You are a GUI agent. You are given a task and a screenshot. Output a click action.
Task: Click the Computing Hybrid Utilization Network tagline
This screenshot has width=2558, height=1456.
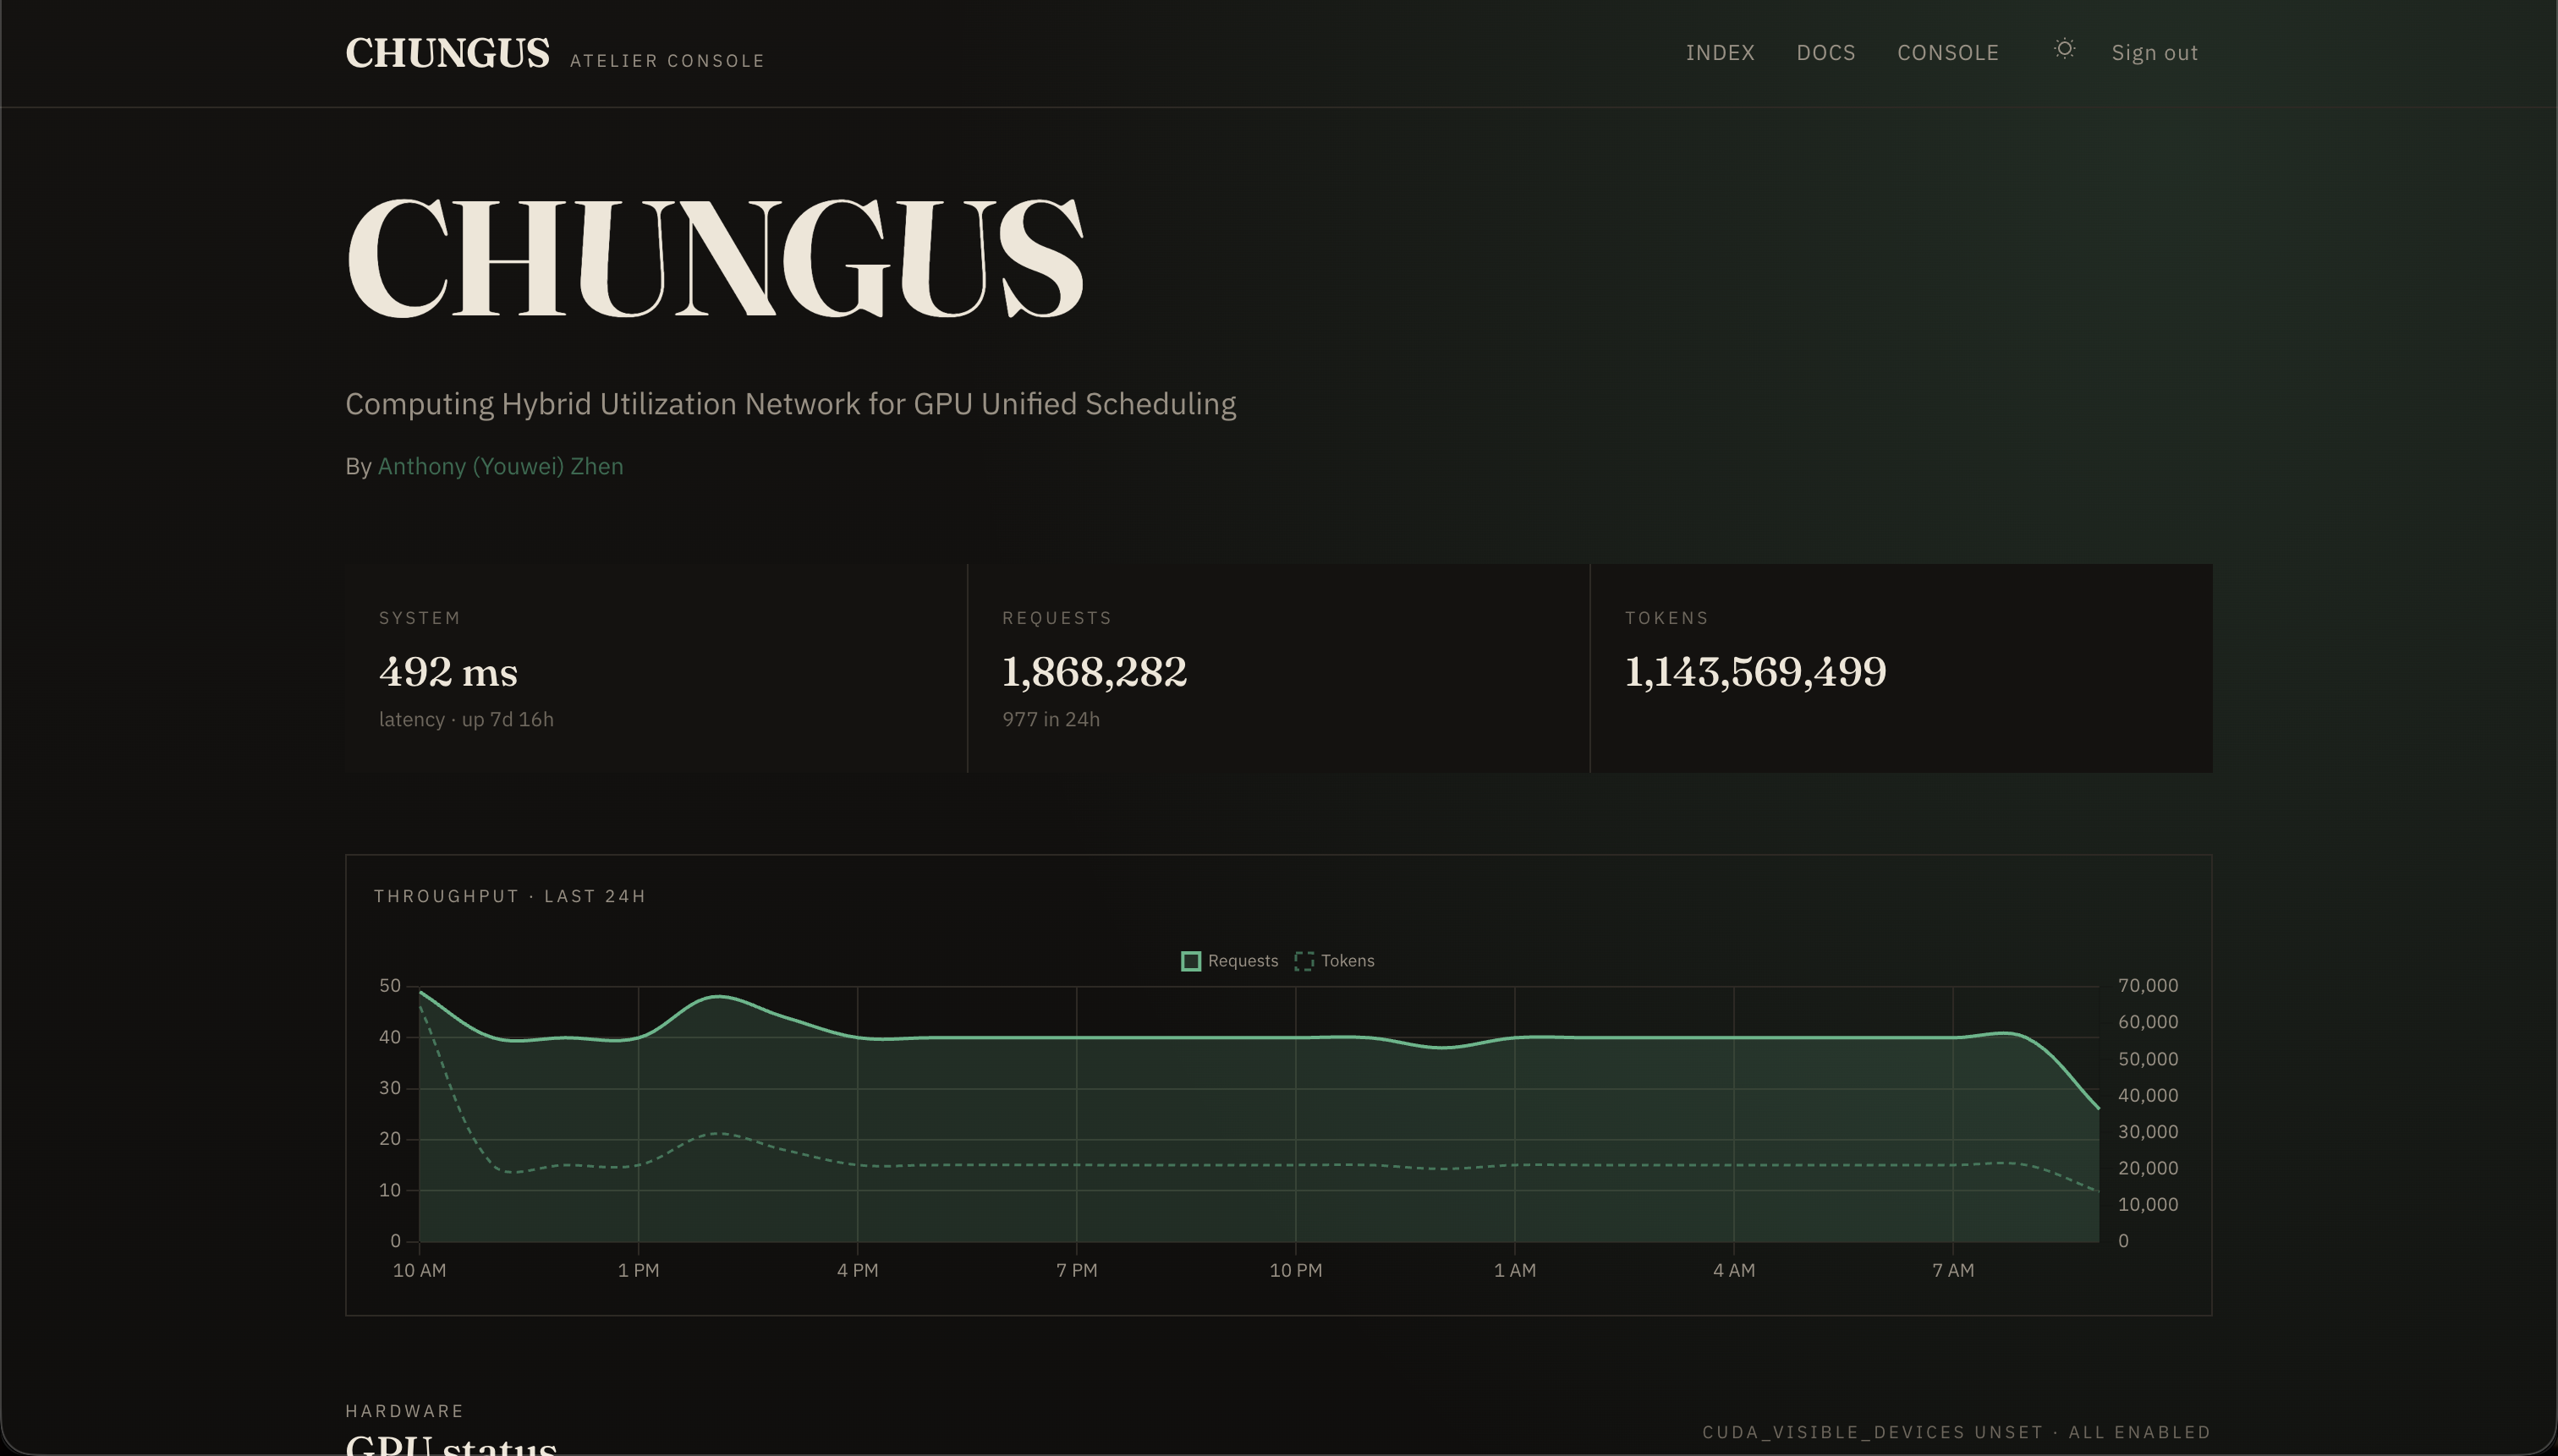point(790,404)
